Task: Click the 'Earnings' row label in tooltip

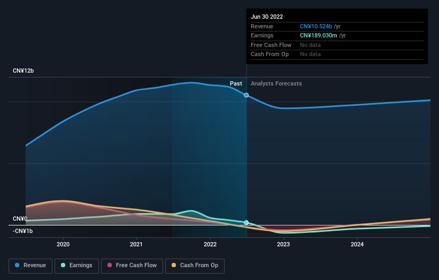Action: coord(262,35)
